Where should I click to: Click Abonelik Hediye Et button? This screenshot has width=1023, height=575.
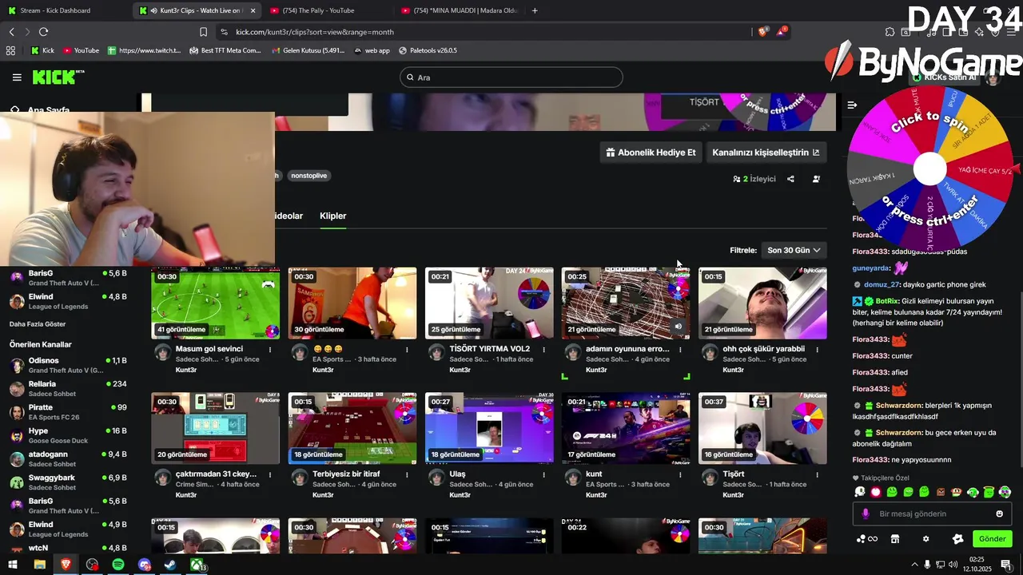pyautogui.click(x=651, y=153)
